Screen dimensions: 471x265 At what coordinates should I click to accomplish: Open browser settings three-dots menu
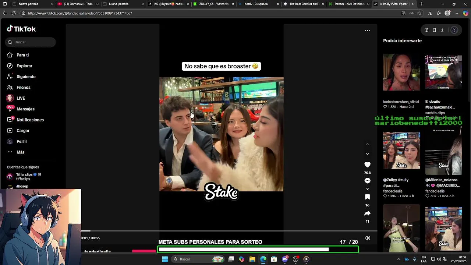pos(456,13)
